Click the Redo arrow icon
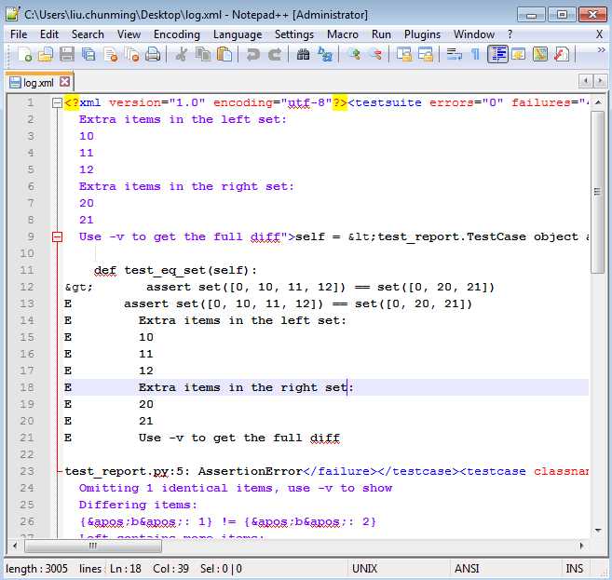612x580 pixels. 275,54
